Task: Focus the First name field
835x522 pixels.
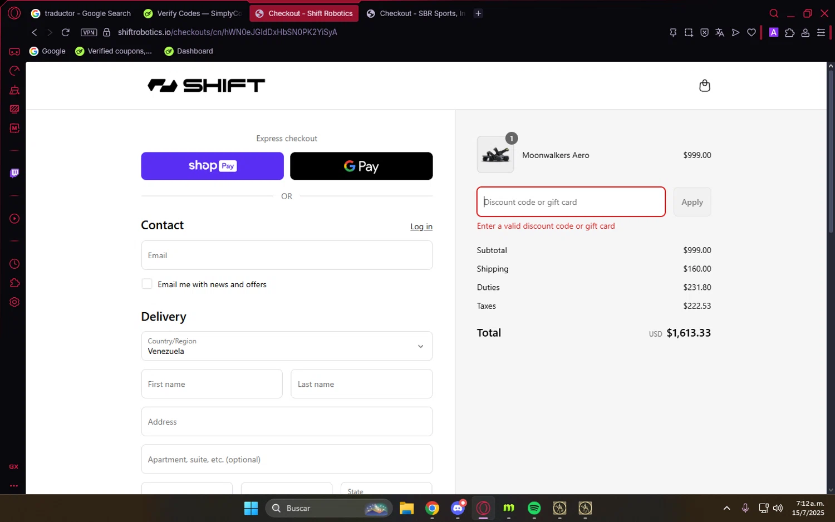Action: click(x=212, y=384)
